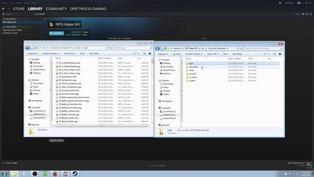Viewport: 314px width, 177px height.
Task: Open view options dropdown in Cover Art Characters window
Action: click(x=268, y=54)
